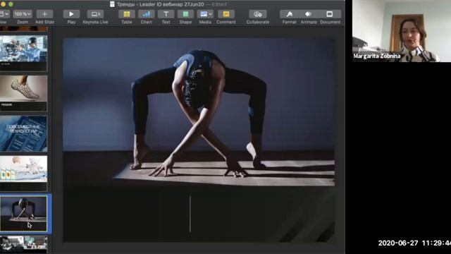The height and width of the screenshot is (254, 451).
Task: Open the 100% Zoom dropdown
Action: coord(23,14)
